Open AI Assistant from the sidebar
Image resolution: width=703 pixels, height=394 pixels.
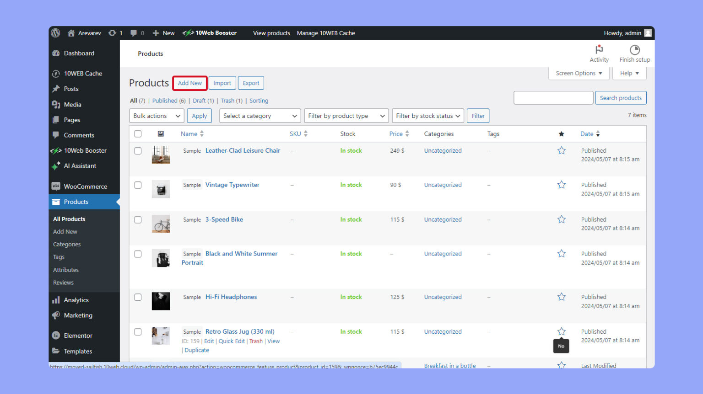point(80,166)
